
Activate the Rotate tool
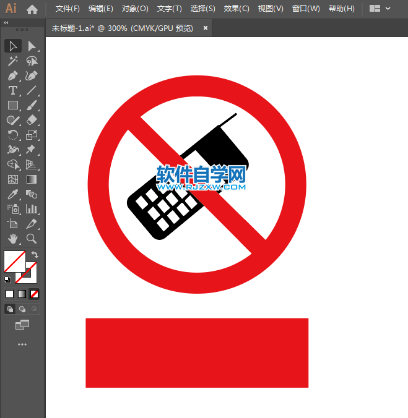(13, 135)
